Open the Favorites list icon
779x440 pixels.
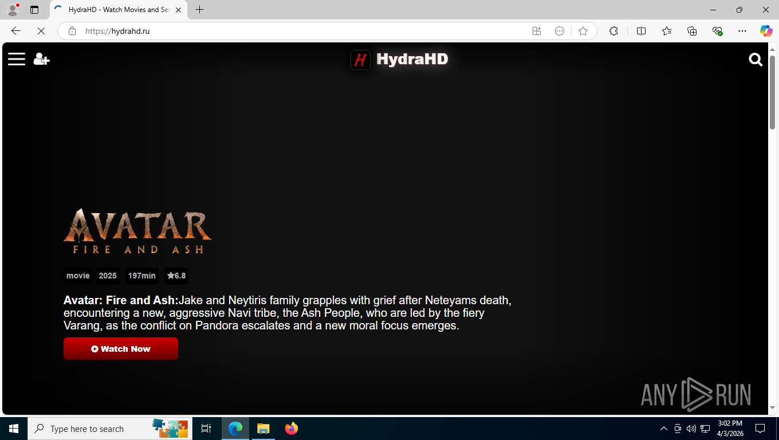pyautogui.click(x=667, y=31)
